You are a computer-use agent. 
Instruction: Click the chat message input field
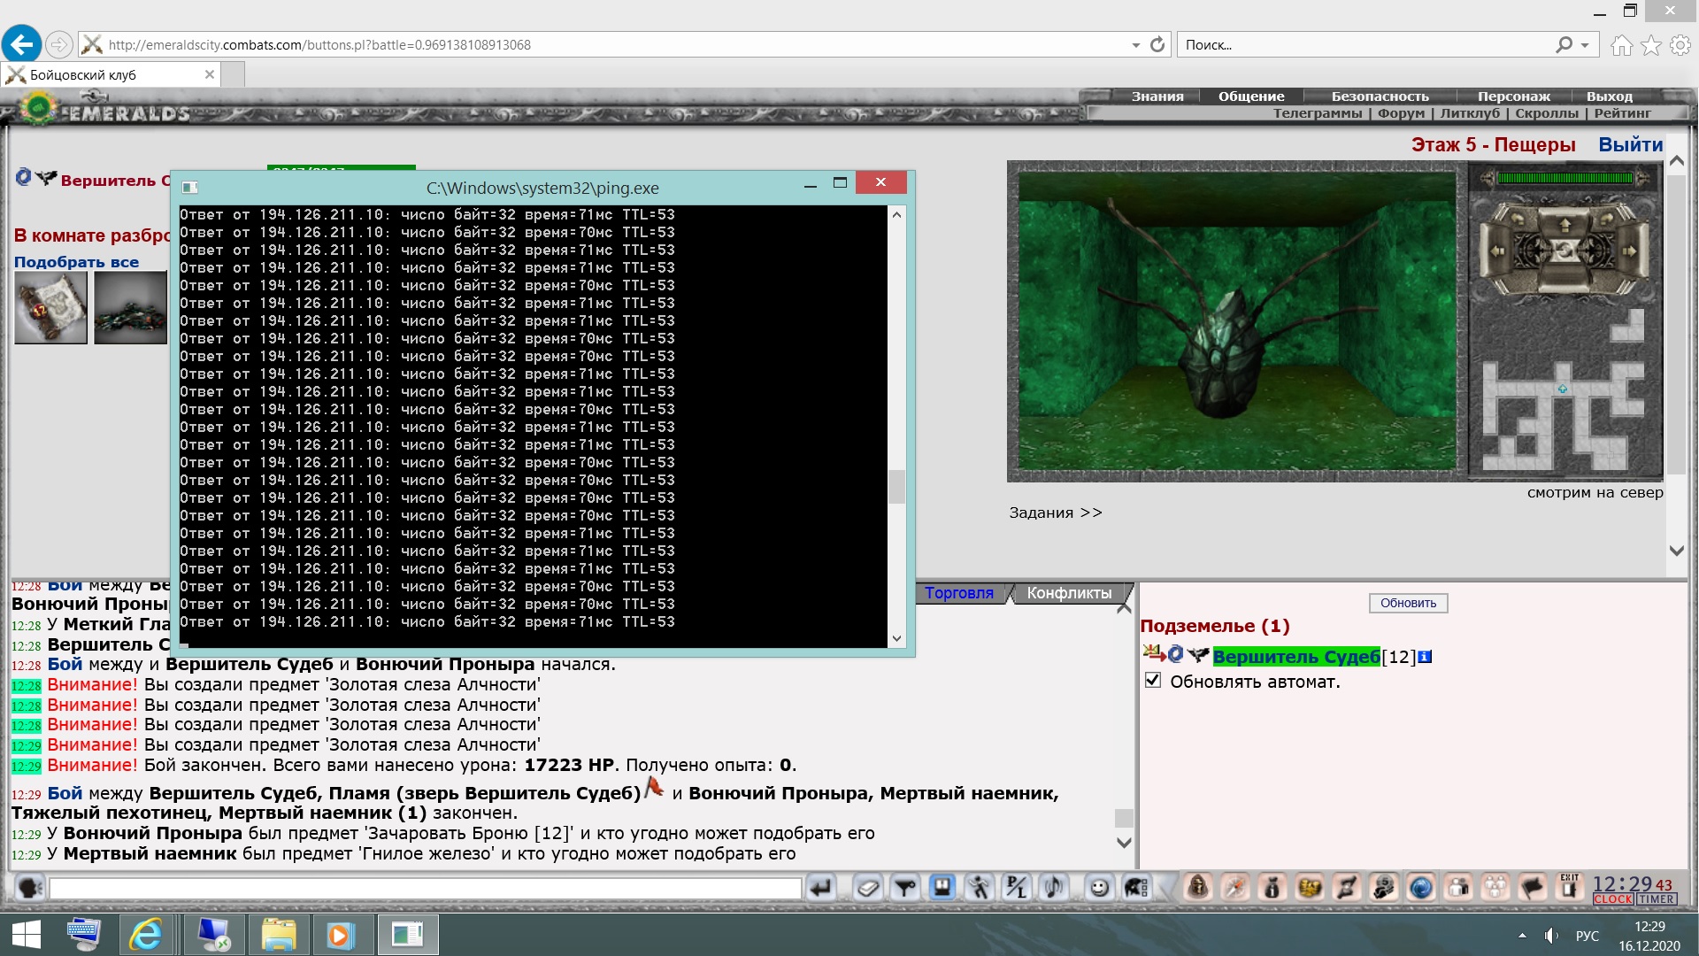pyautogui.click(x=425, y=888)
